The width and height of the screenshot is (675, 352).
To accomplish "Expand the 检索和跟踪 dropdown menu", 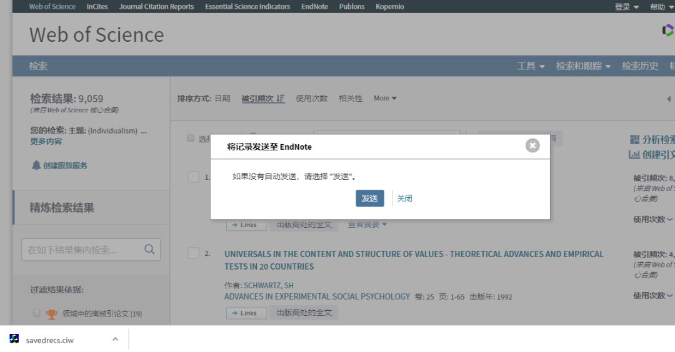I will click(583, 66).
